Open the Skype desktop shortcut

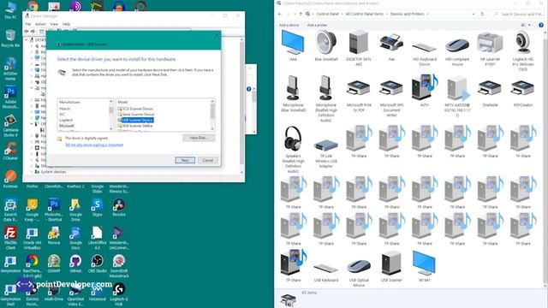coord(97,207)
